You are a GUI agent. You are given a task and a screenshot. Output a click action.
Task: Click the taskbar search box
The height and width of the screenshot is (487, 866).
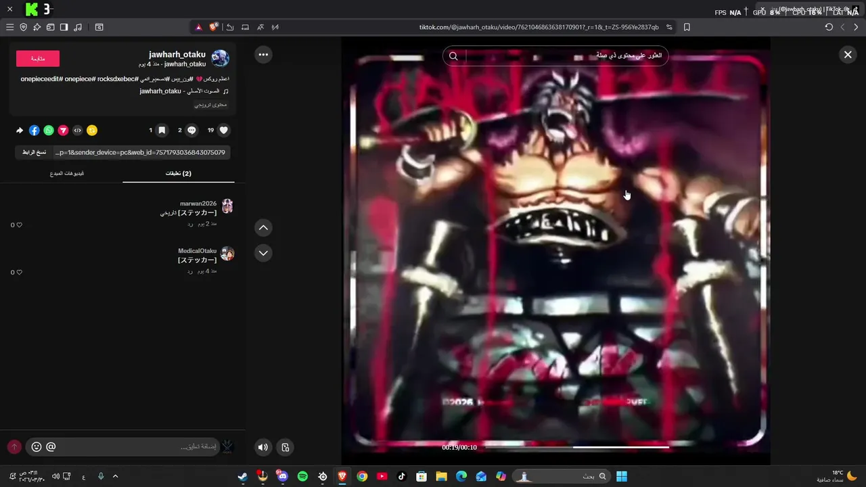(x=562, y=476)
